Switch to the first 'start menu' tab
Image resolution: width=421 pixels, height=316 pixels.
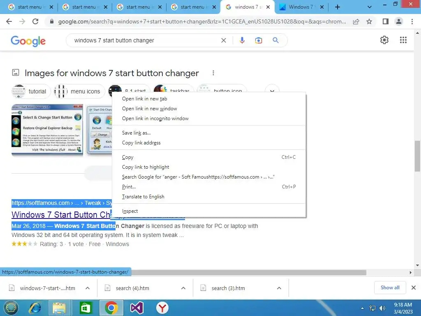coord(30,7)
